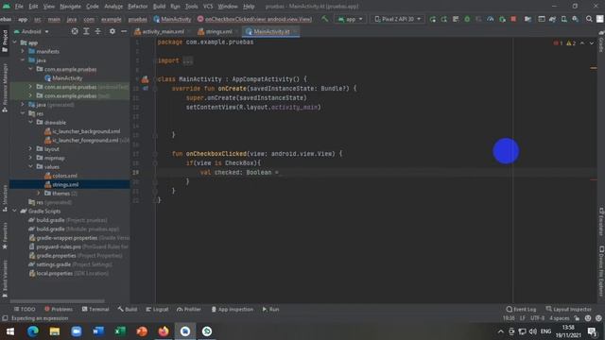Open the Terminal tool window
Image resolution: width=605 pixels, height=340 pixels.
pyautogui.click(x=95, y=309)
